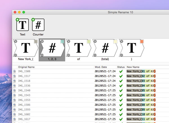Add a new Text element
This screenshot has width=169, height=123.
click(x=23, y=25)
